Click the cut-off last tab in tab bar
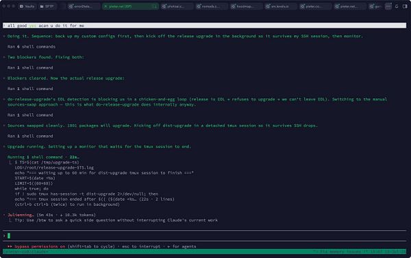411x258 pixels. (375, 6)
